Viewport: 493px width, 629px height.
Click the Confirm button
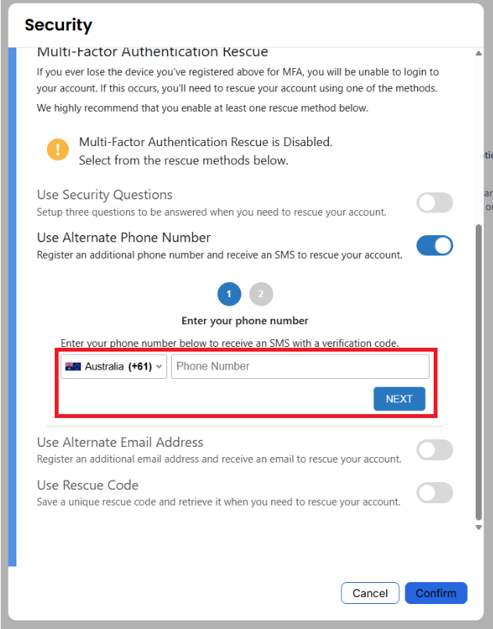point(436,593)
